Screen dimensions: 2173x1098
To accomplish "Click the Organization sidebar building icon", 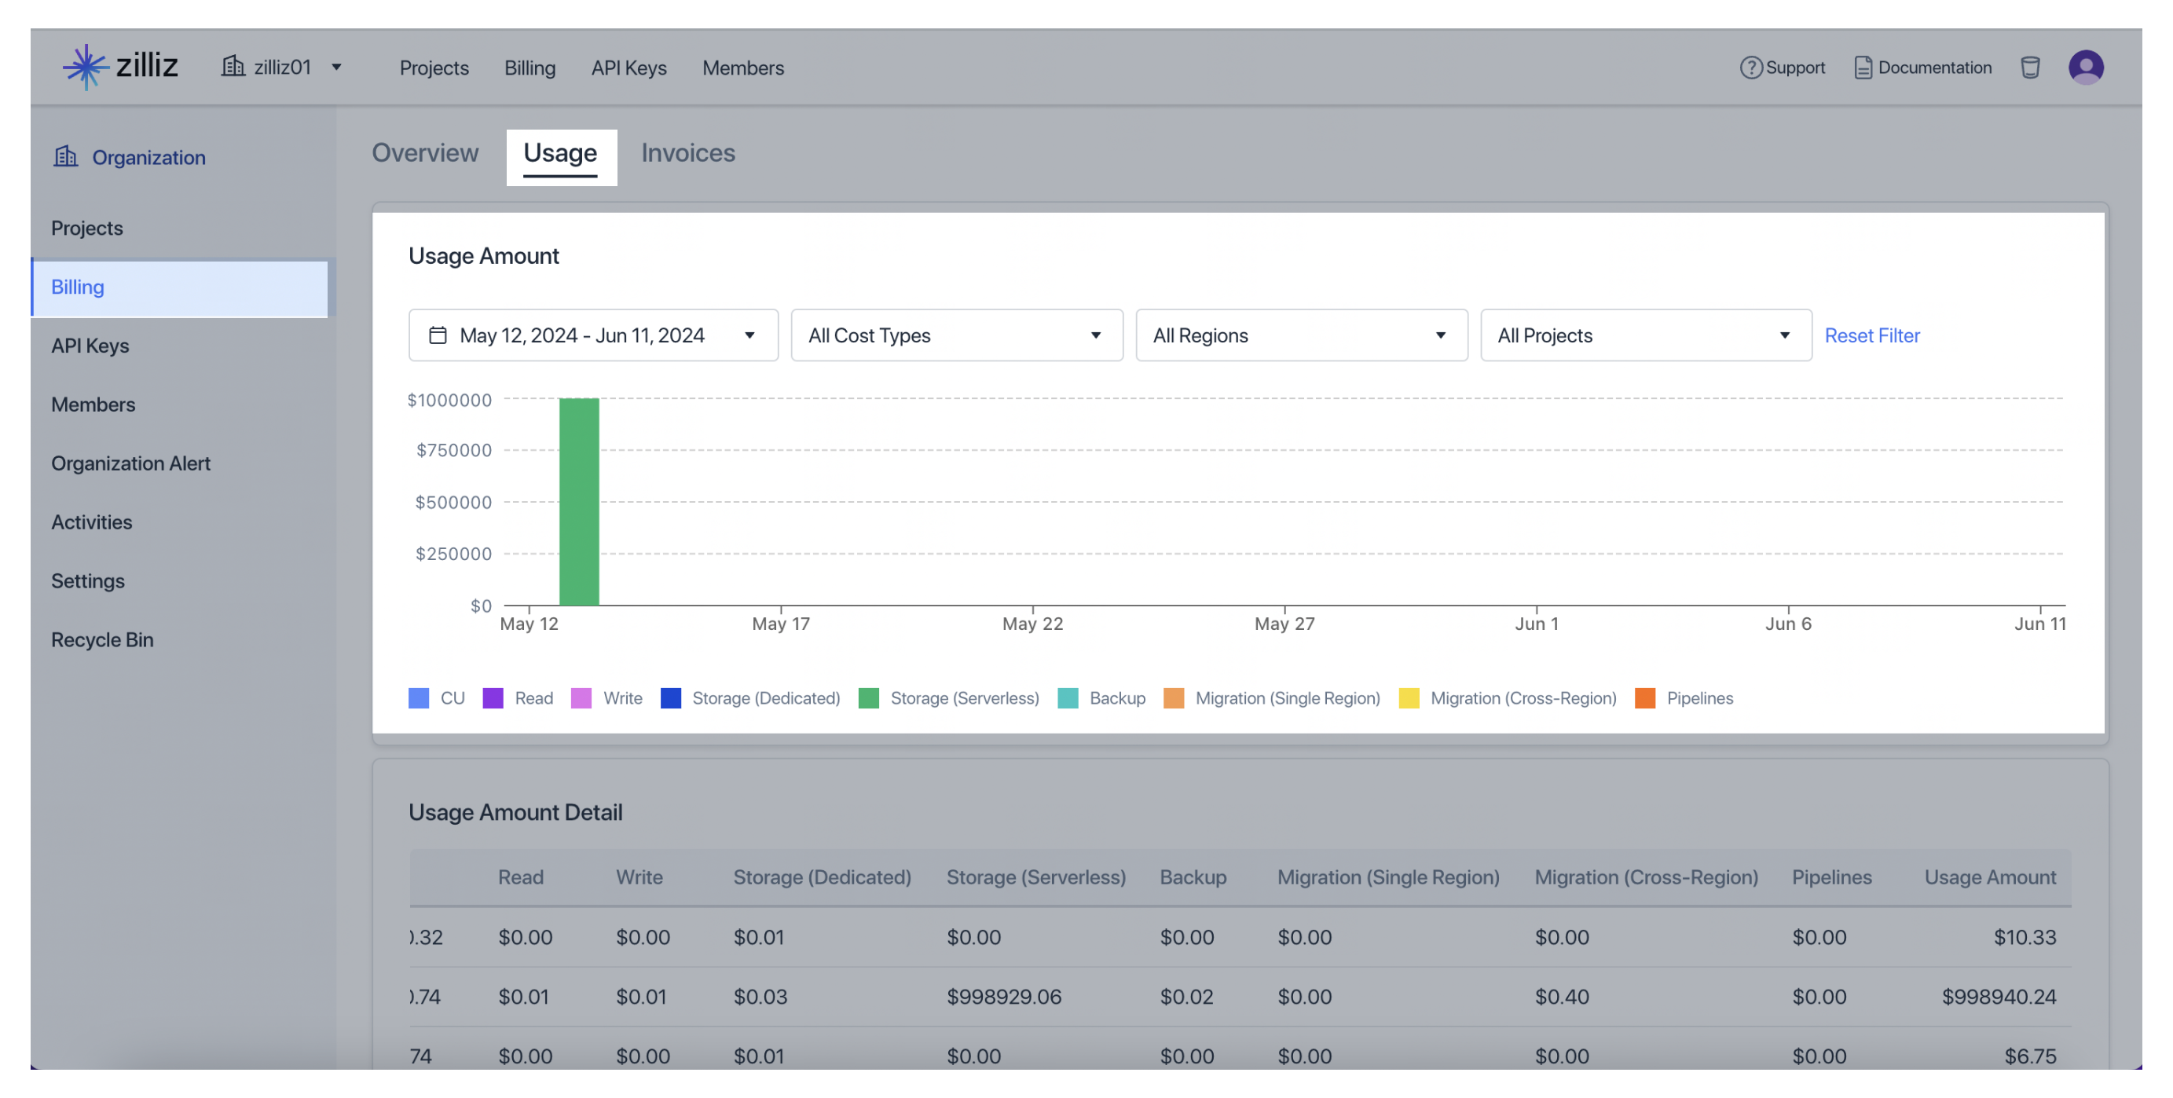I will [66, 156].
